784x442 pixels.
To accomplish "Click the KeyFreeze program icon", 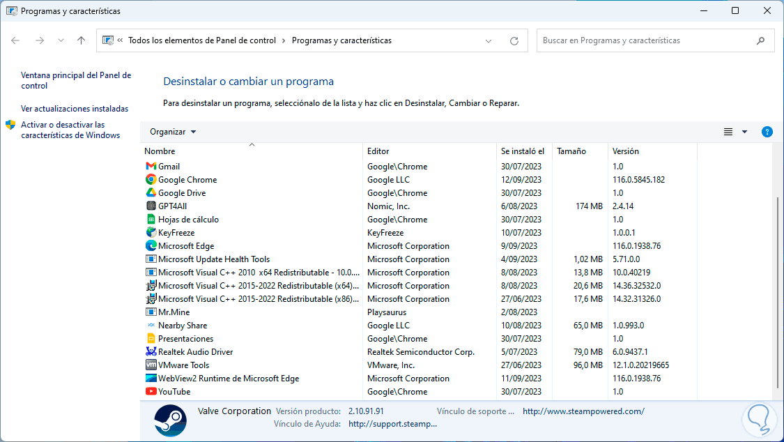I will tap(151, 232).
